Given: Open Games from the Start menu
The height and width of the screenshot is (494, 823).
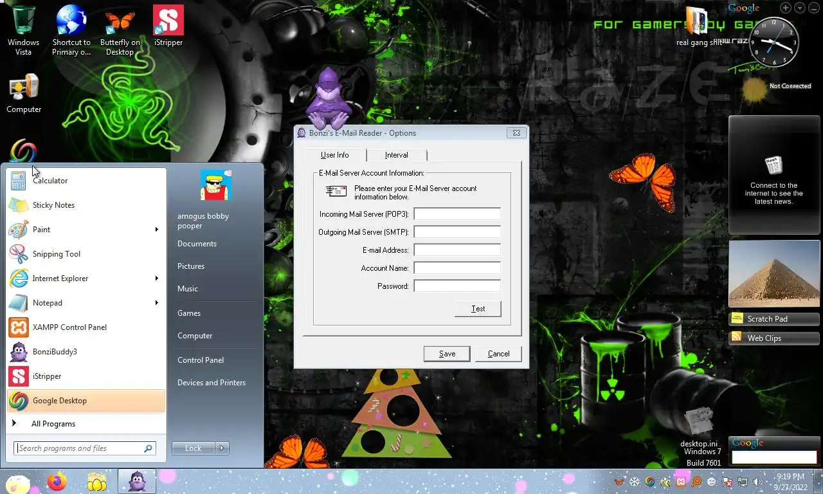Looking at the screenshot, I should coord(189,313).
